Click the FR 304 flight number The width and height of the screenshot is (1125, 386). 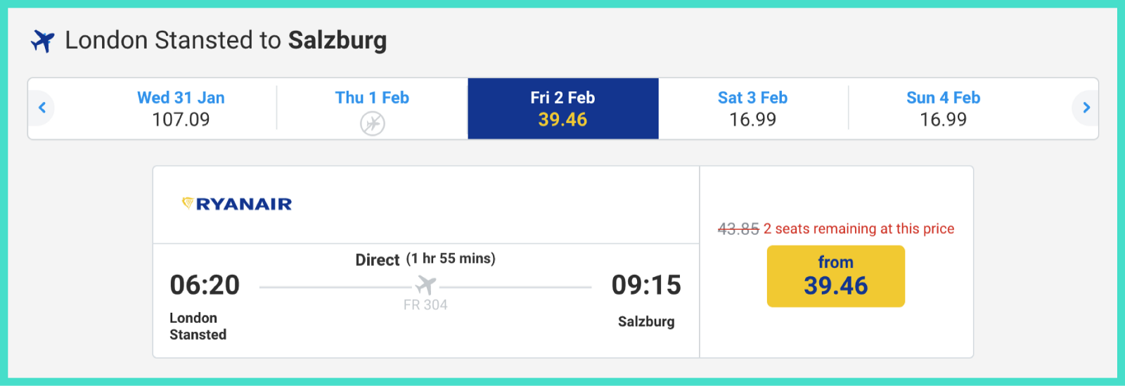(425, 305)
